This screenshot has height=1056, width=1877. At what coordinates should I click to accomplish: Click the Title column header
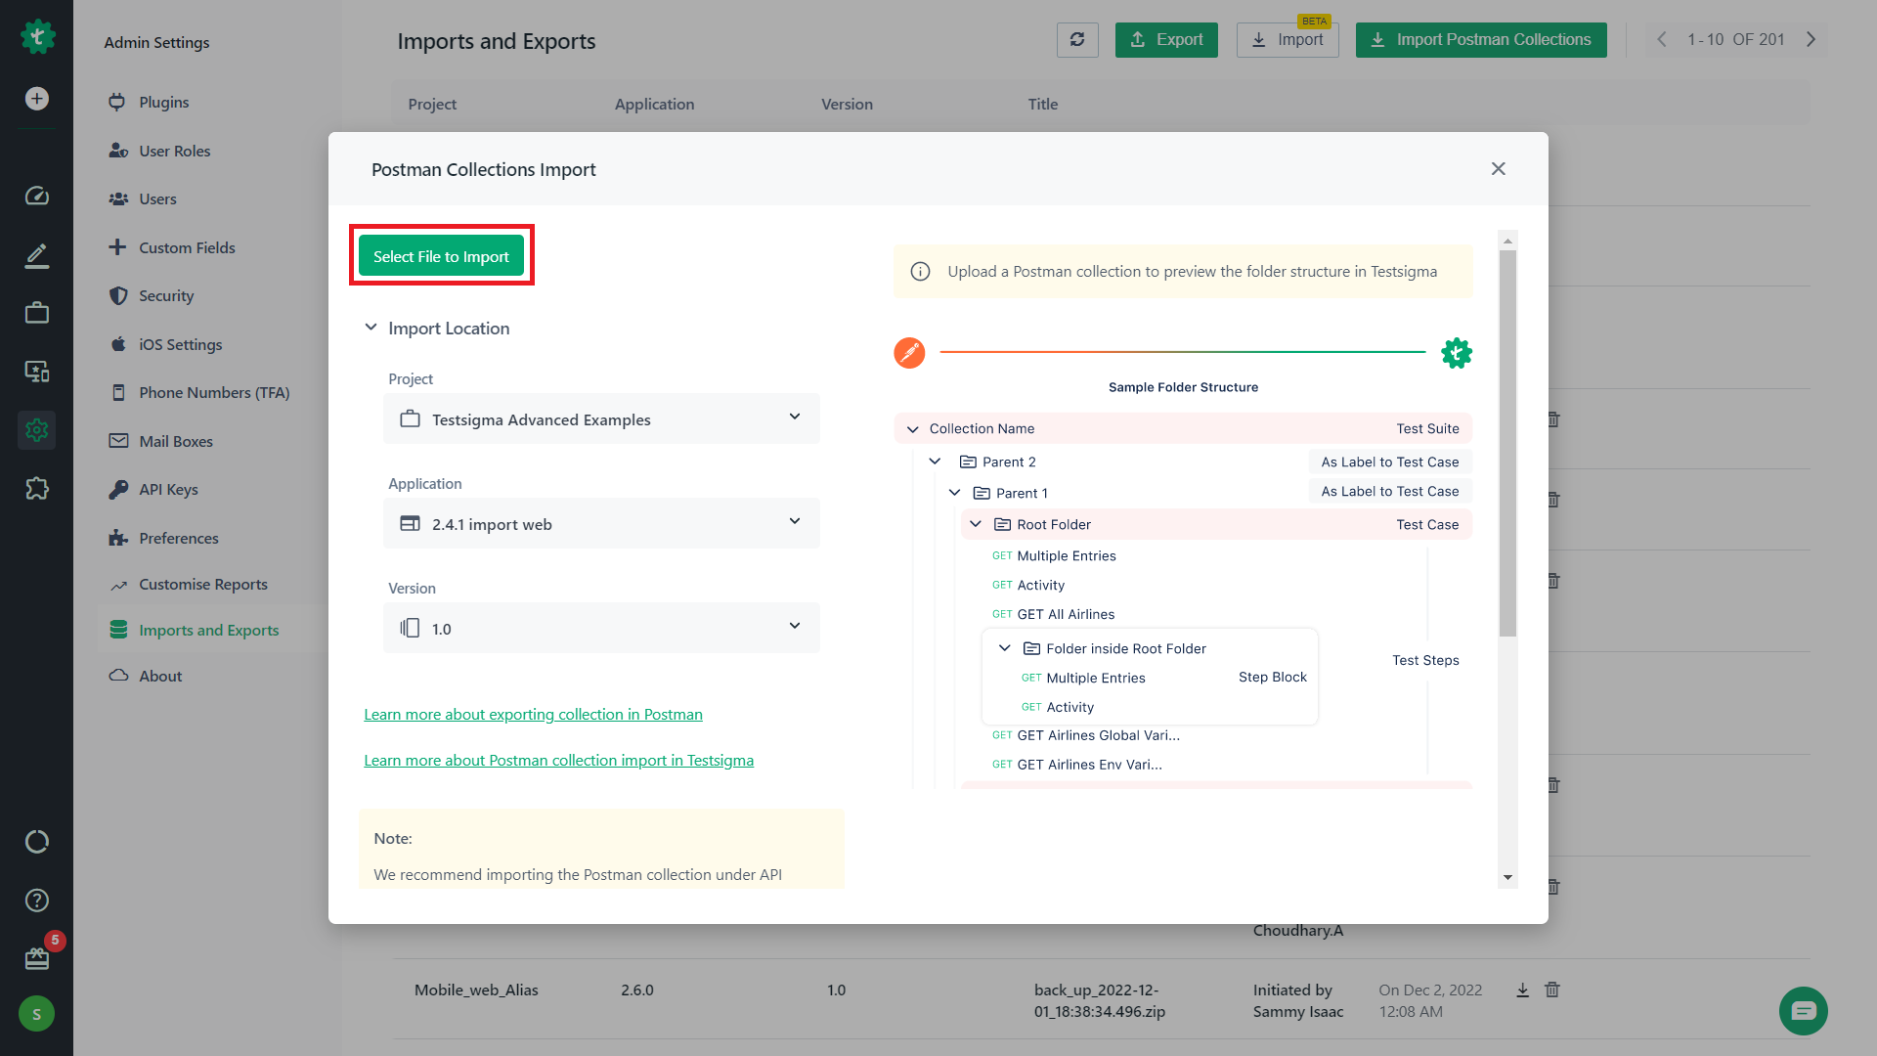coord(1042,104)
